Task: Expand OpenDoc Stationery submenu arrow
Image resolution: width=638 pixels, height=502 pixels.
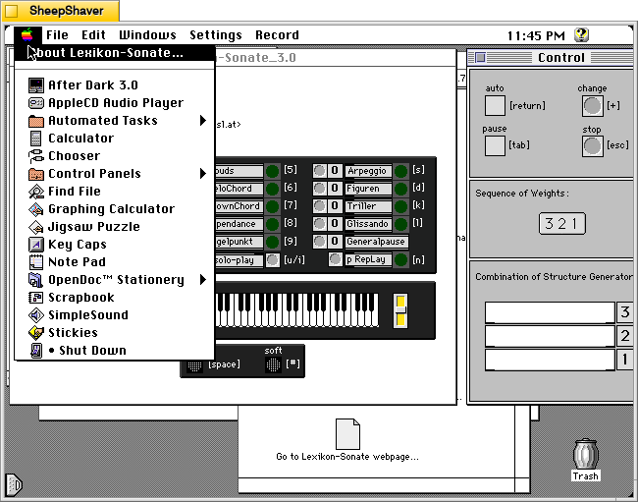Action: (x=203, y=280)
